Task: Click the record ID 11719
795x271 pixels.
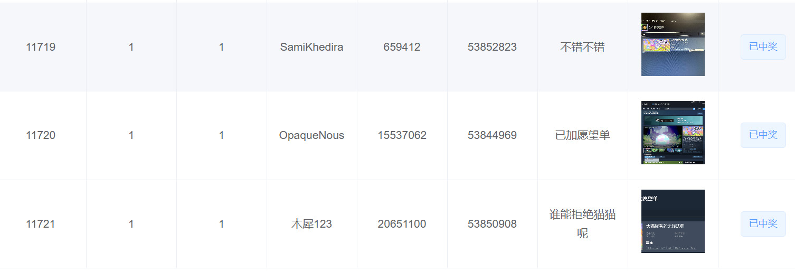Action: [x=41, y=47]
